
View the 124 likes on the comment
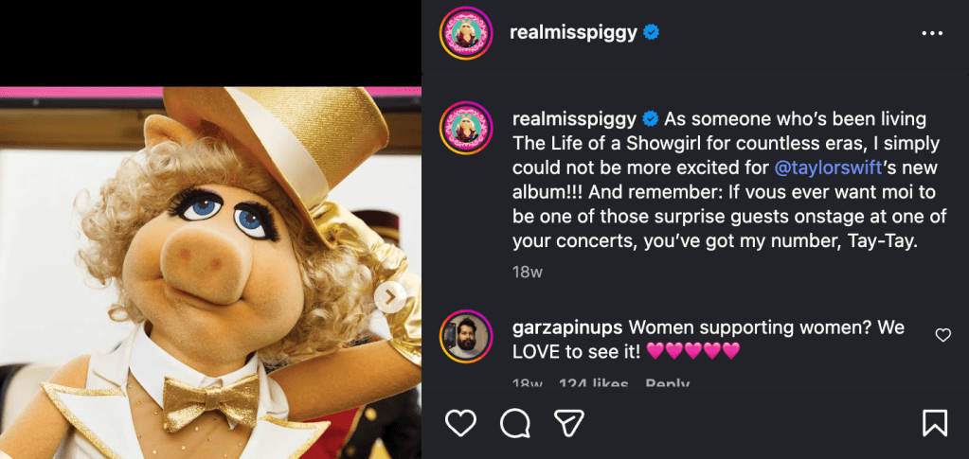[593, 384]
